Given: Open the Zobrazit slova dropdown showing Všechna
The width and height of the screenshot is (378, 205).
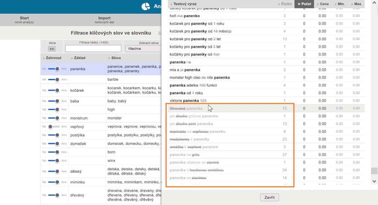Looking at the screenshot, I should coord(143,48).
